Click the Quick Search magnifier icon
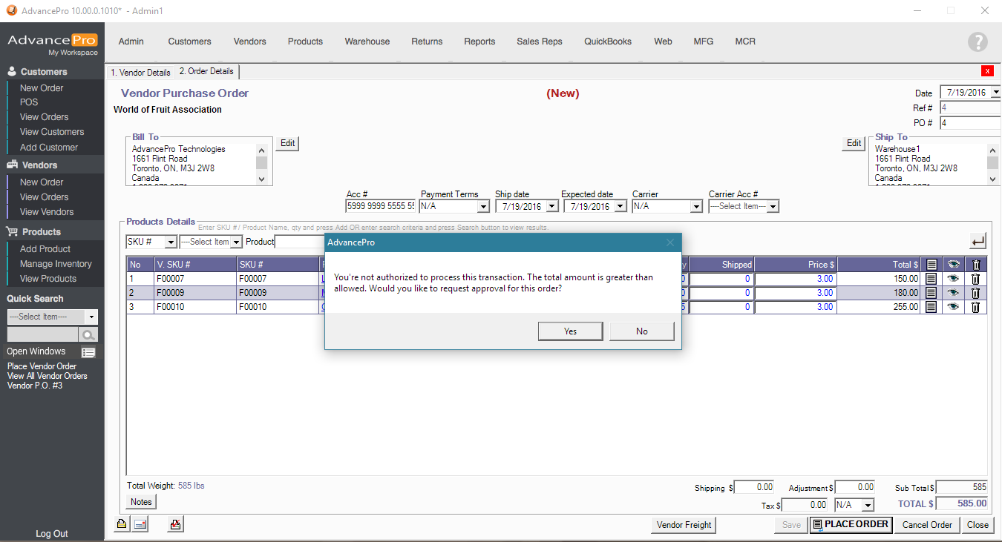1002x542 pixels. tap(88, 335)
